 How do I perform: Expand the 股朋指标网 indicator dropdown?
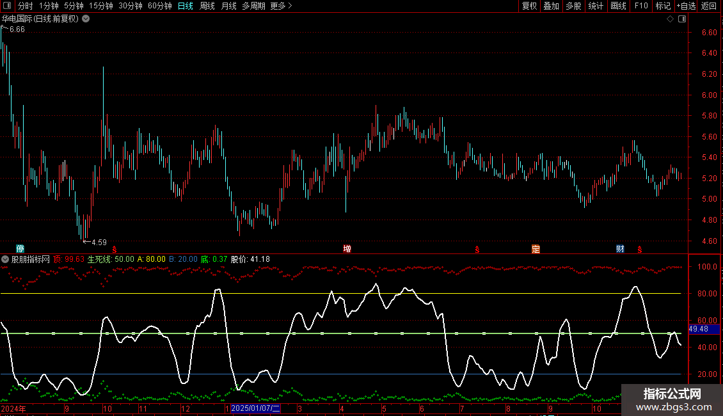(x=6, y=259)
